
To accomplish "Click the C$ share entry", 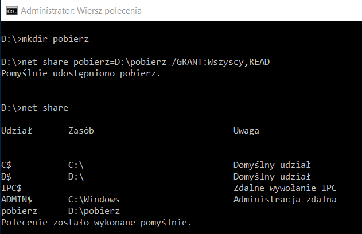I will pos(6,165).
